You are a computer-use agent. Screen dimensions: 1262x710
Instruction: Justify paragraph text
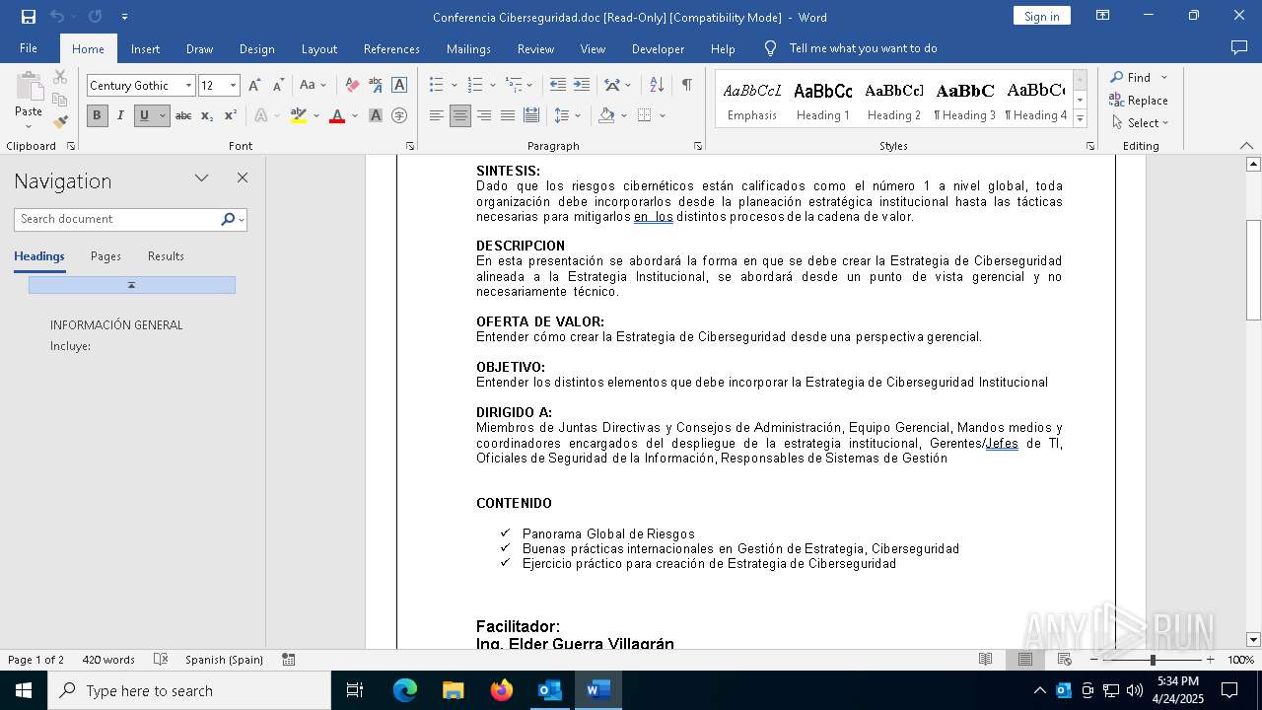[x=508, y=116]
